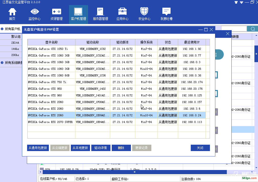Screen dimensions: 258x182
Task: Click 从本地更新 button
Action: 80,148
